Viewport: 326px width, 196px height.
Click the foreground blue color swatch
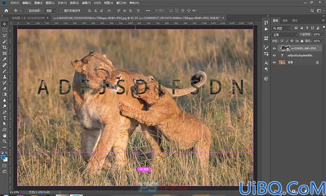3,158
